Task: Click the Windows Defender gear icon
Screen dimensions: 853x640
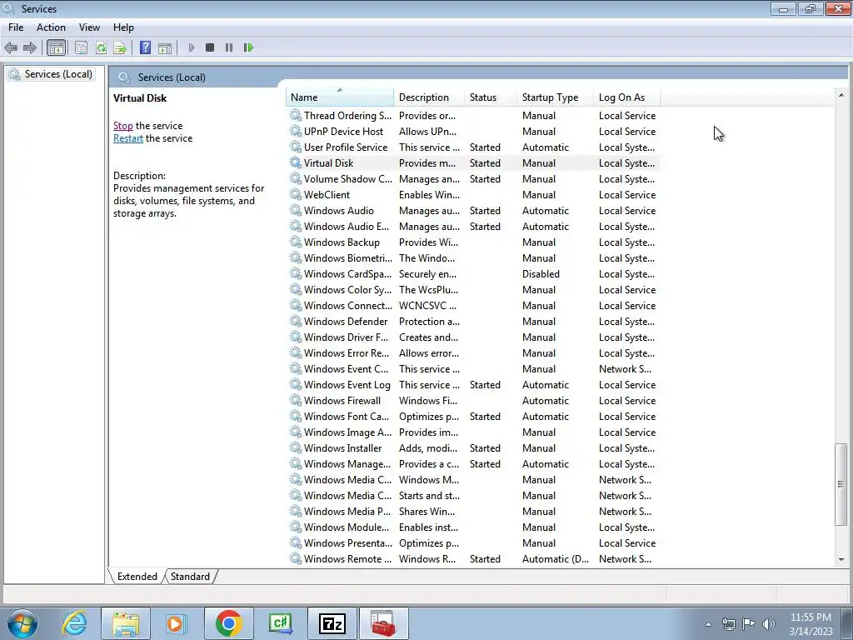Action: pyautogui.click(x=296, y=321)
